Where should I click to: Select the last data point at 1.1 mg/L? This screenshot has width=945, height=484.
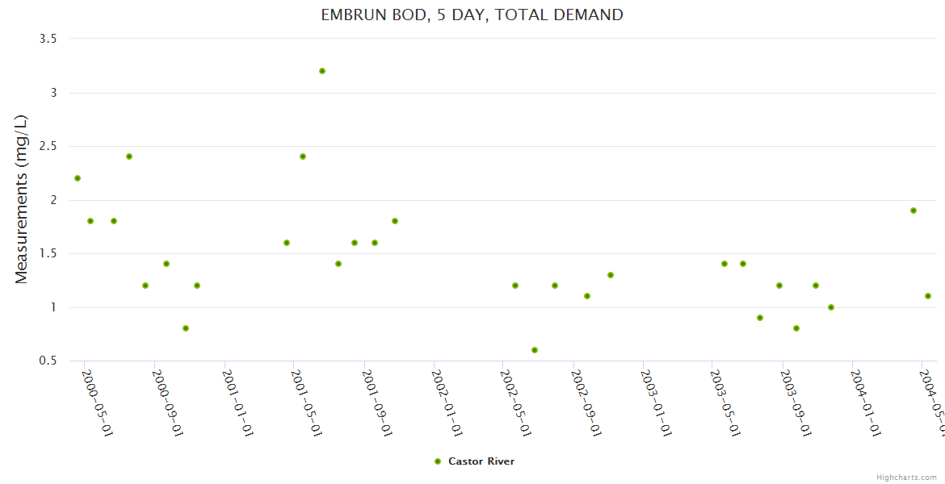928,296
